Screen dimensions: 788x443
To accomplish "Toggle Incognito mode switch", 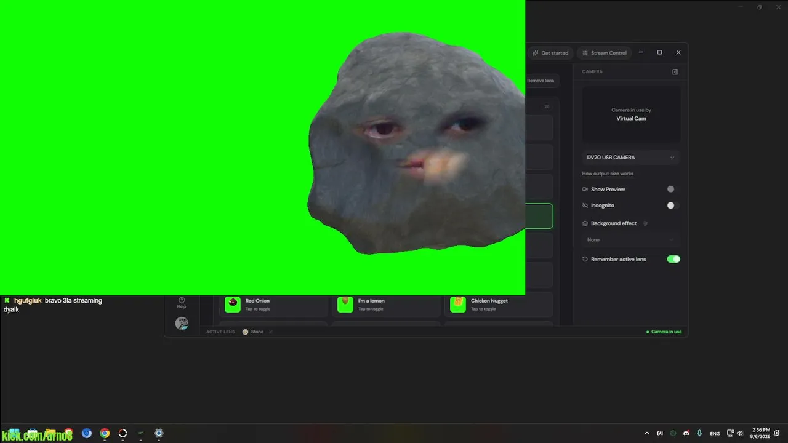I will click(673, 206).
